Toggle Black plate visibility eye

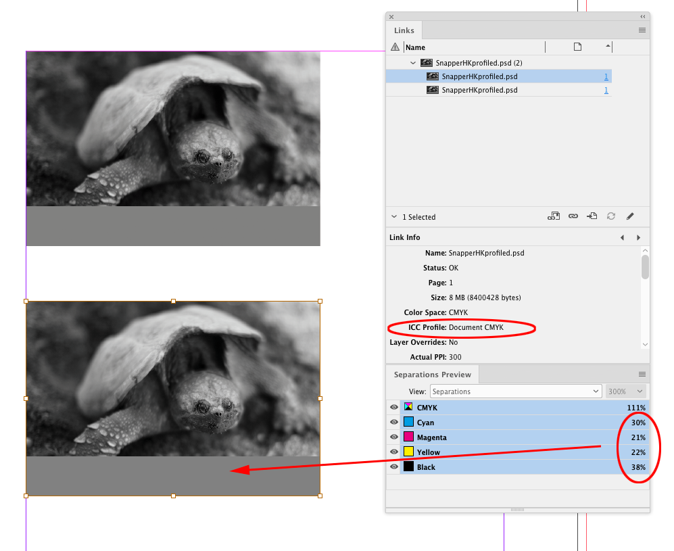pos(393,466)
